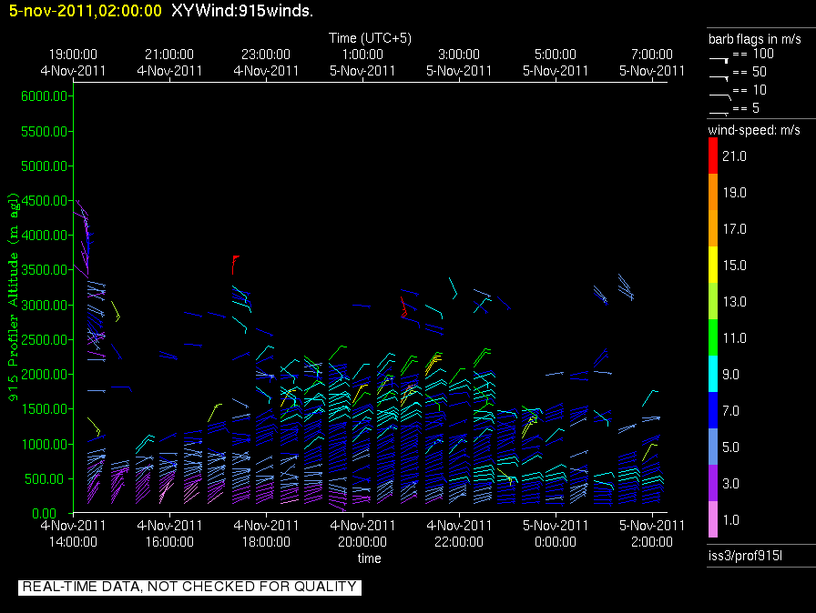The width and height of the screenshot is (816, 613).
Task: Click the bottom axis '5-Nov-2011 2:00:00' label
Action: pyautogui.click(x=651, y=534)
